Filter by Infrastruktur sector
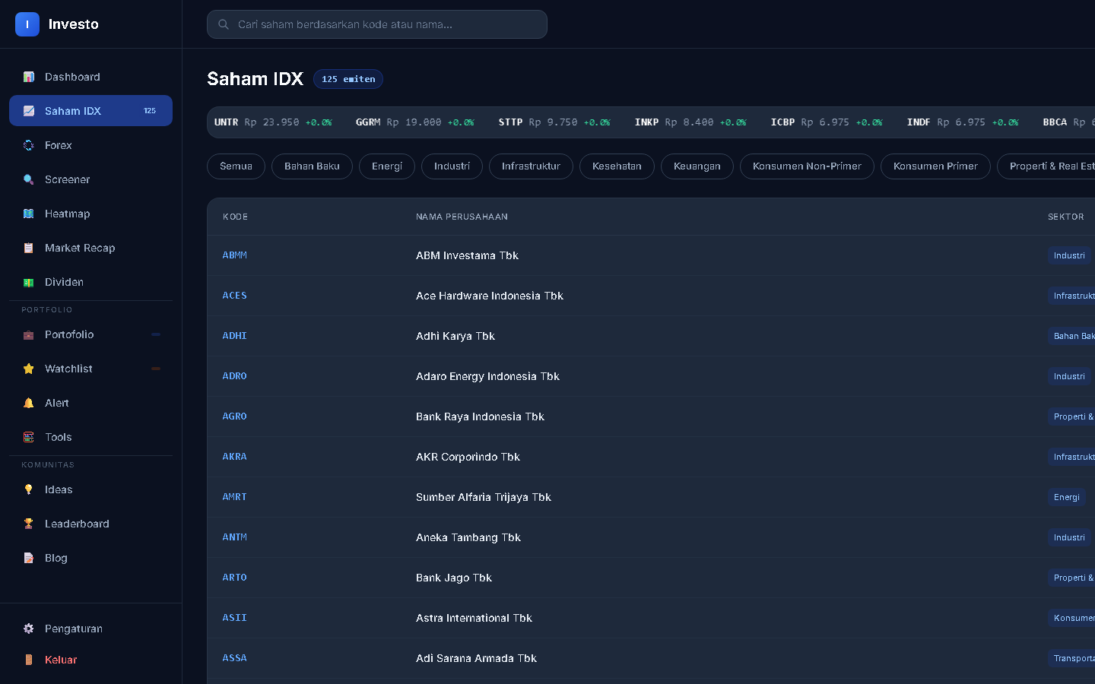Viewport: 1095px width, 684px height. [531, 166]
